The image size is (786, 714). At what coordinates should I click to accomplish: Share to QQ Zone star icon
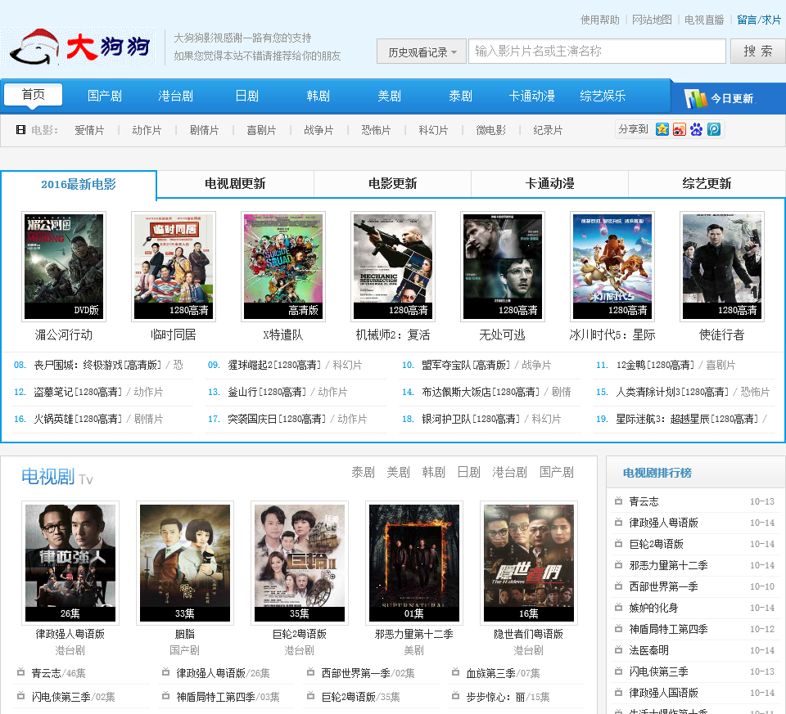pos(662,130)
